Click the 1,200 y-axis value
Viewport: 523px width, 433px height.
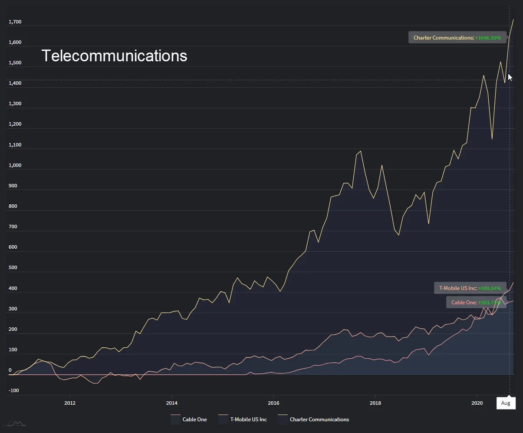click(15, 124)
